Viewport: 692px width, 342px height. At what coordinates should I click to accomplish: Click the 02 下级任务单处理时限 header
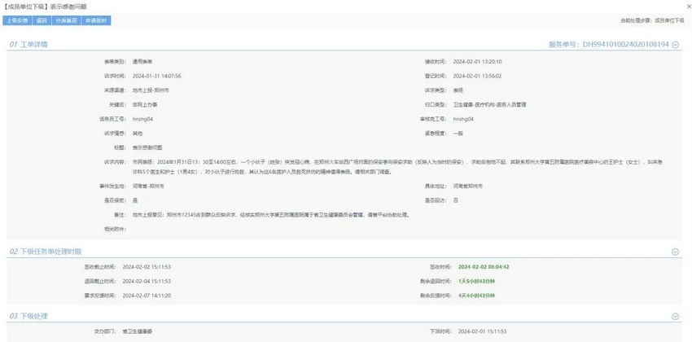(x=46, y=252)
